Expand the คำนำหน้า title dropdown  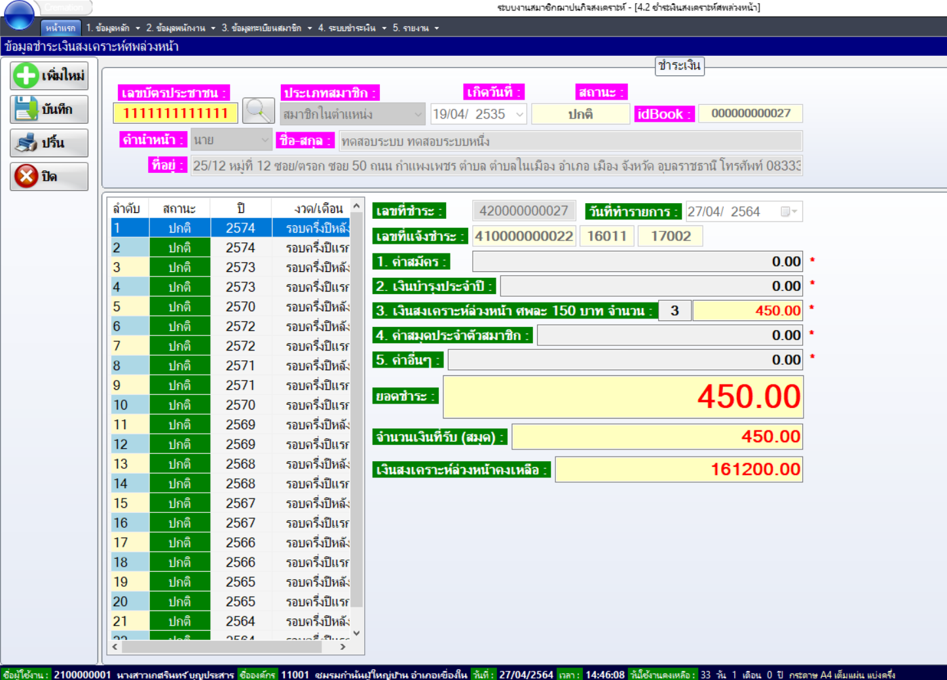(265, 140)
